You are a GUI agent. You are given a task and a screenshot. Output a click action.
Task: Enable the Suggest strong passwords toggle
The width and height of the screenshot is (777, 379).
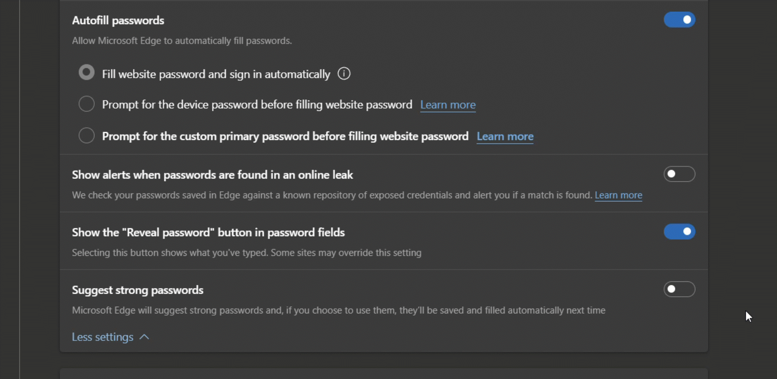click(679, 289)
